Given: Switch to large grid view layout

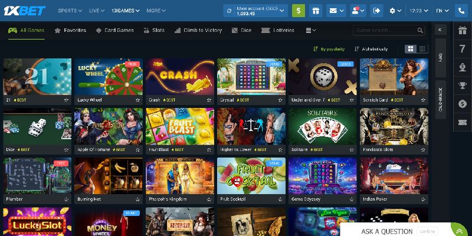Looking at the screenshot, I should (411, 49).
